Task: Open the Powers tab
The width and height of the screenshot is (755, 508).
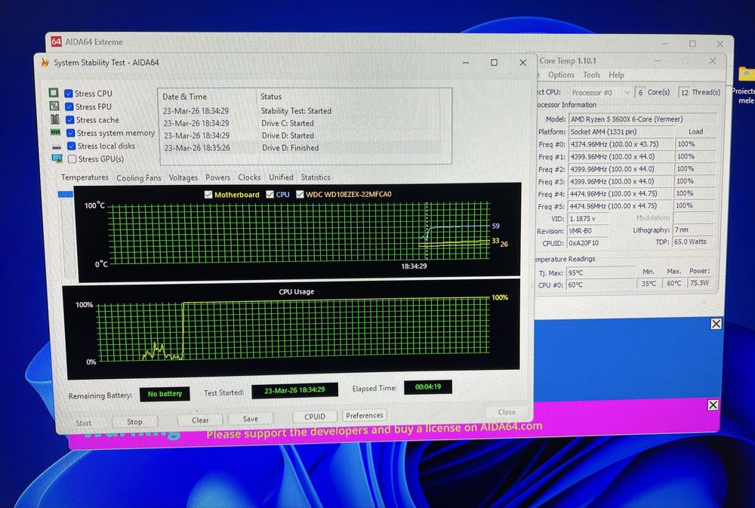Action: point(217,177)
